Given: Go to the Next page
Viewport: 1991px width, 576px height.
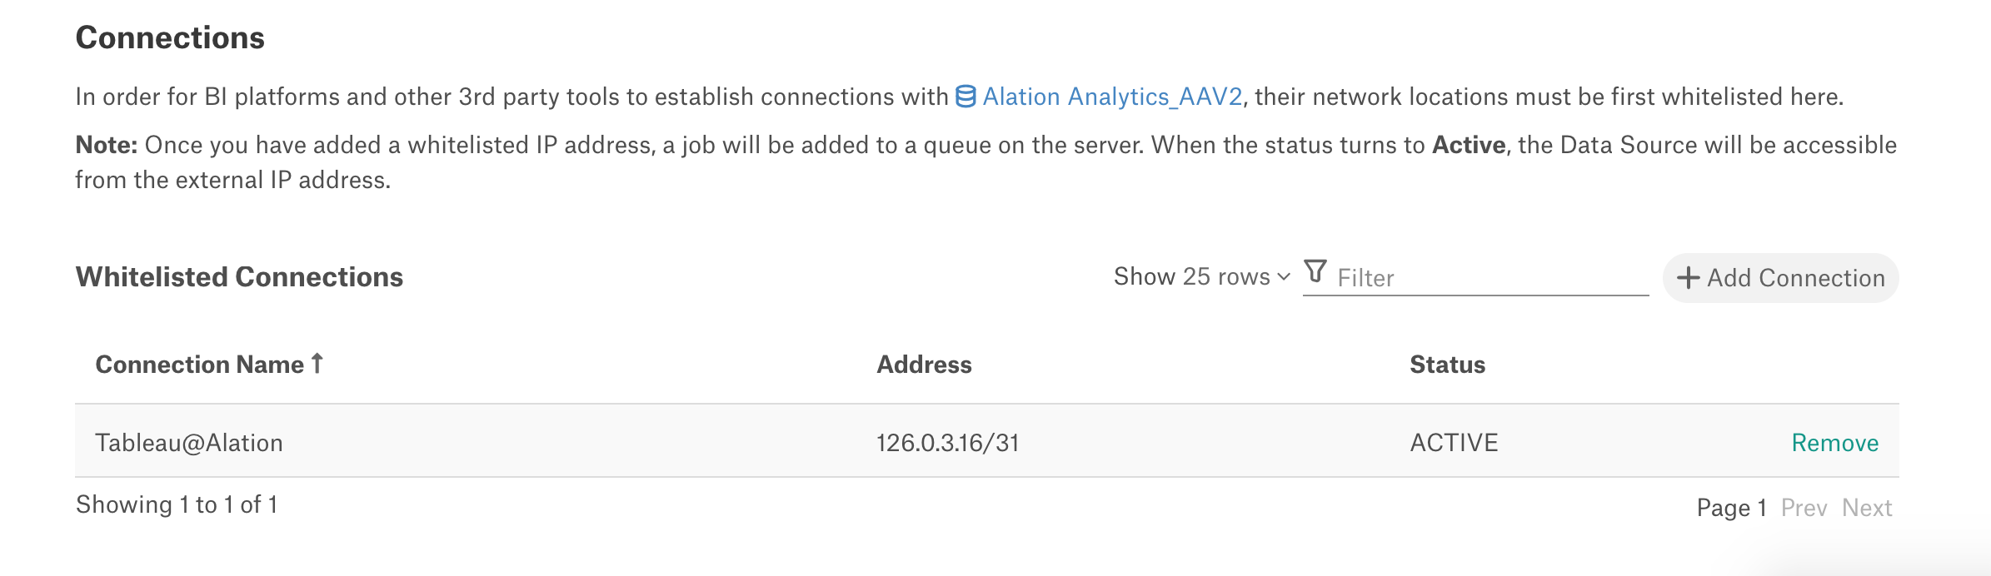Looking at the screenshot, I should pos(1867,508).
